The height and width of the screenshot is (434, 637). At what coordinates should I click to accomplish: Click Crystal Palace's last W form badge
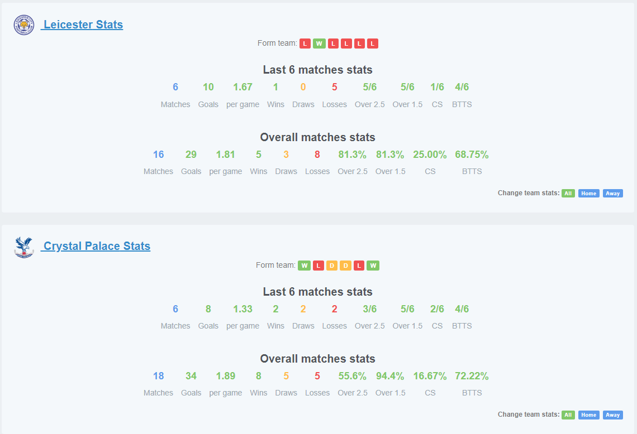coord(373,266)
